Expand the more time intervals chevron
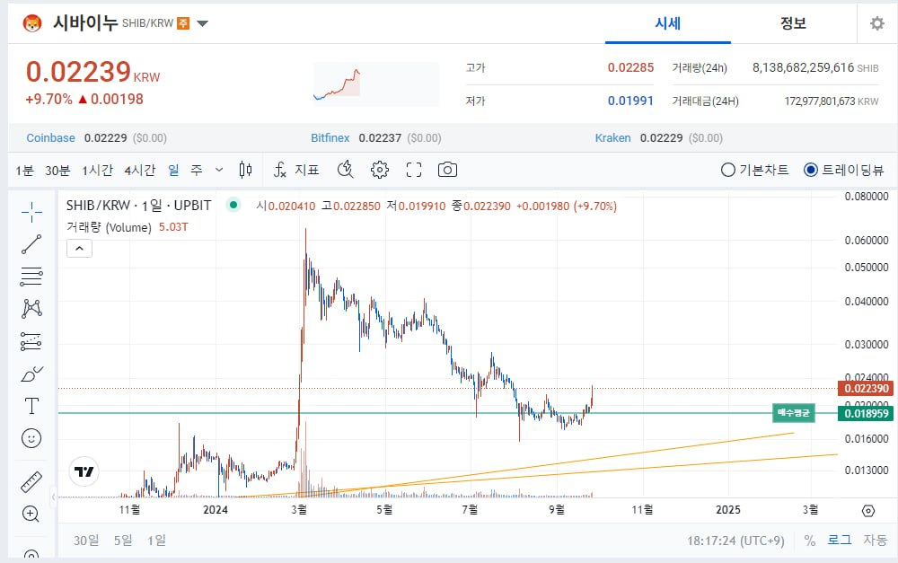The image size is (898, 563). coord(219,170)
